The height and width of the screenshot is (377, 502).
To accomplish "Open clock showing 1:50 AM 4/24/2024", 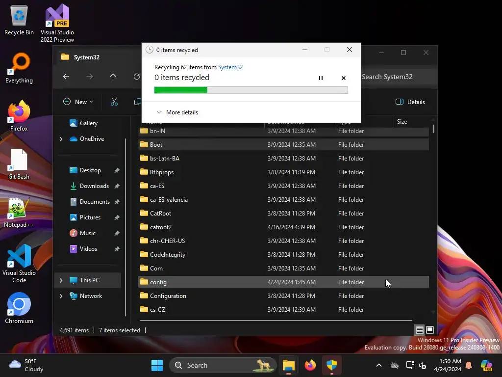I will (x=447, y=365).
